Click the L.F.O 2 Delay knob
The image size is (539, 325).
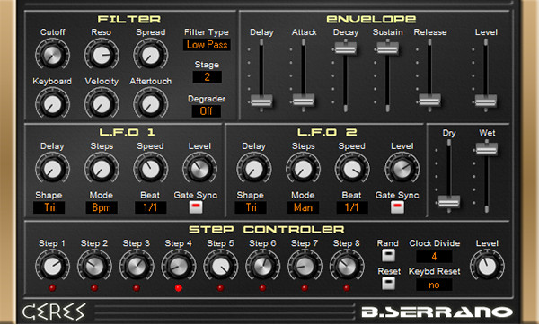point(253,169)
